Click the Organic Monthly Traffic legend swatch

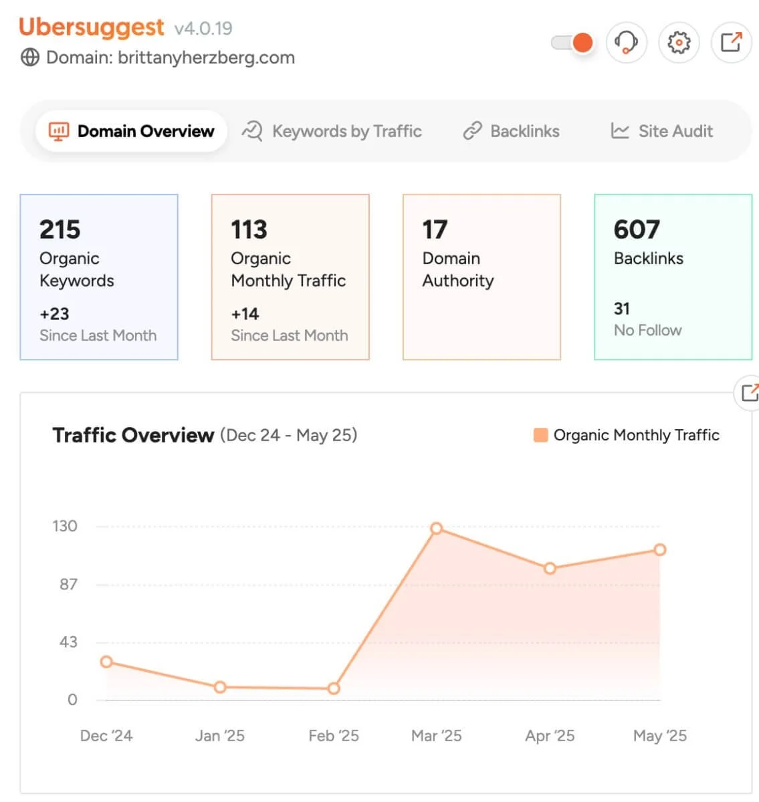click(x=540, y=435)
